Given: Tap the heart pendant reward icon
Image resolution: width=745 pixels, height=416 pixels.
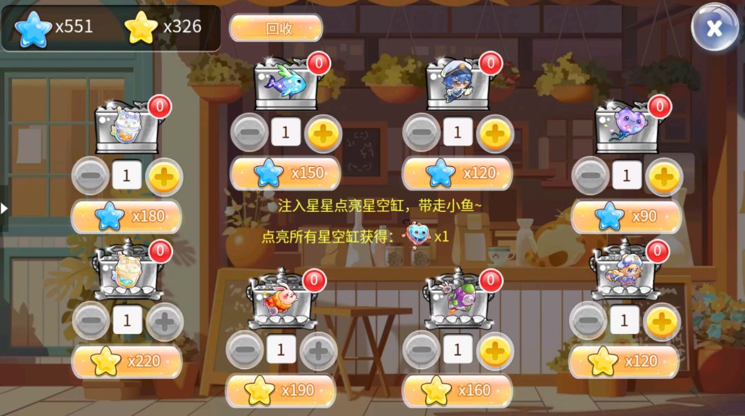Looking at the screenshot, I should point(417,235).
